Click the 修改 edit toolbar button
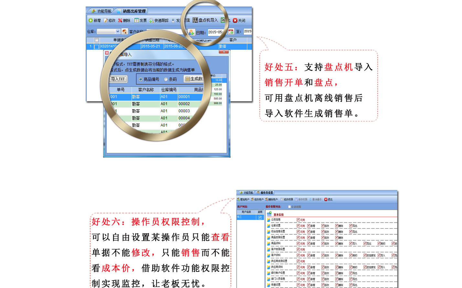Viewport: 462px width, 288px height. (x=109, y=20)
